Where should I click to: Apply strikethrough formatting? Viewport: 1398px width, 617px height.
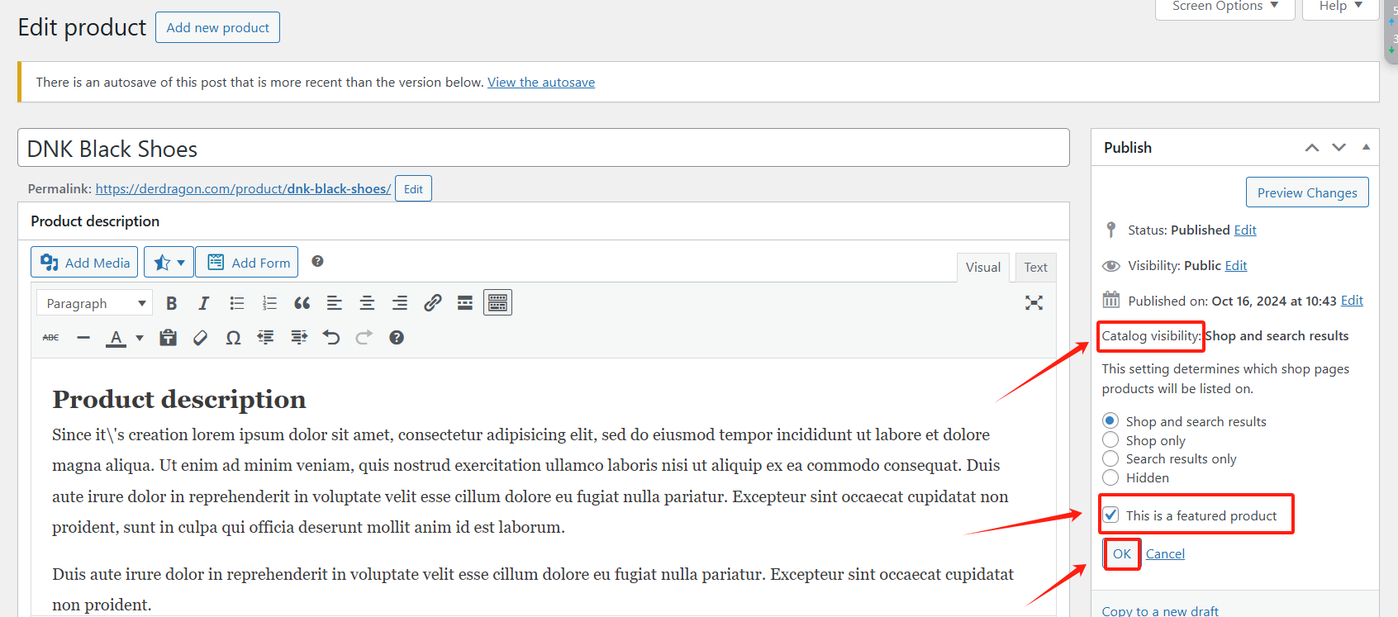pyautogui.click(x=51, y=338)
